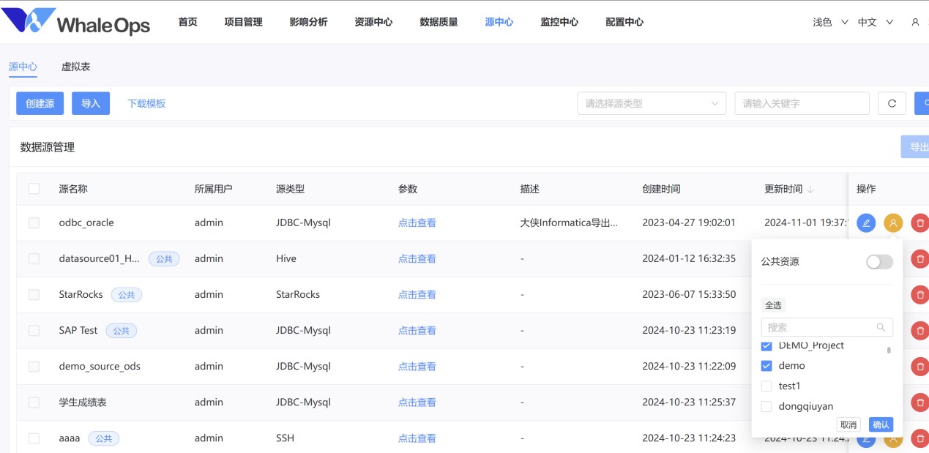Open the 浅色 theme dropdown

(x=830, y=22)
